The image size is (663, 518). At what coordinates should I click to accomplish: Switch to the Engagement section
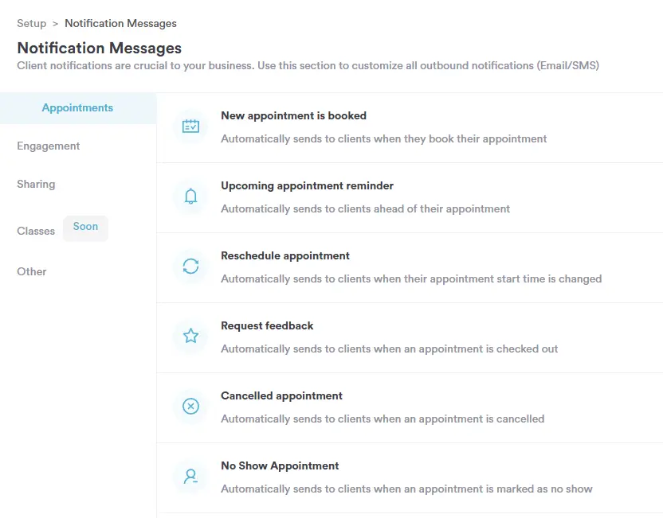[x=48, y=146]
